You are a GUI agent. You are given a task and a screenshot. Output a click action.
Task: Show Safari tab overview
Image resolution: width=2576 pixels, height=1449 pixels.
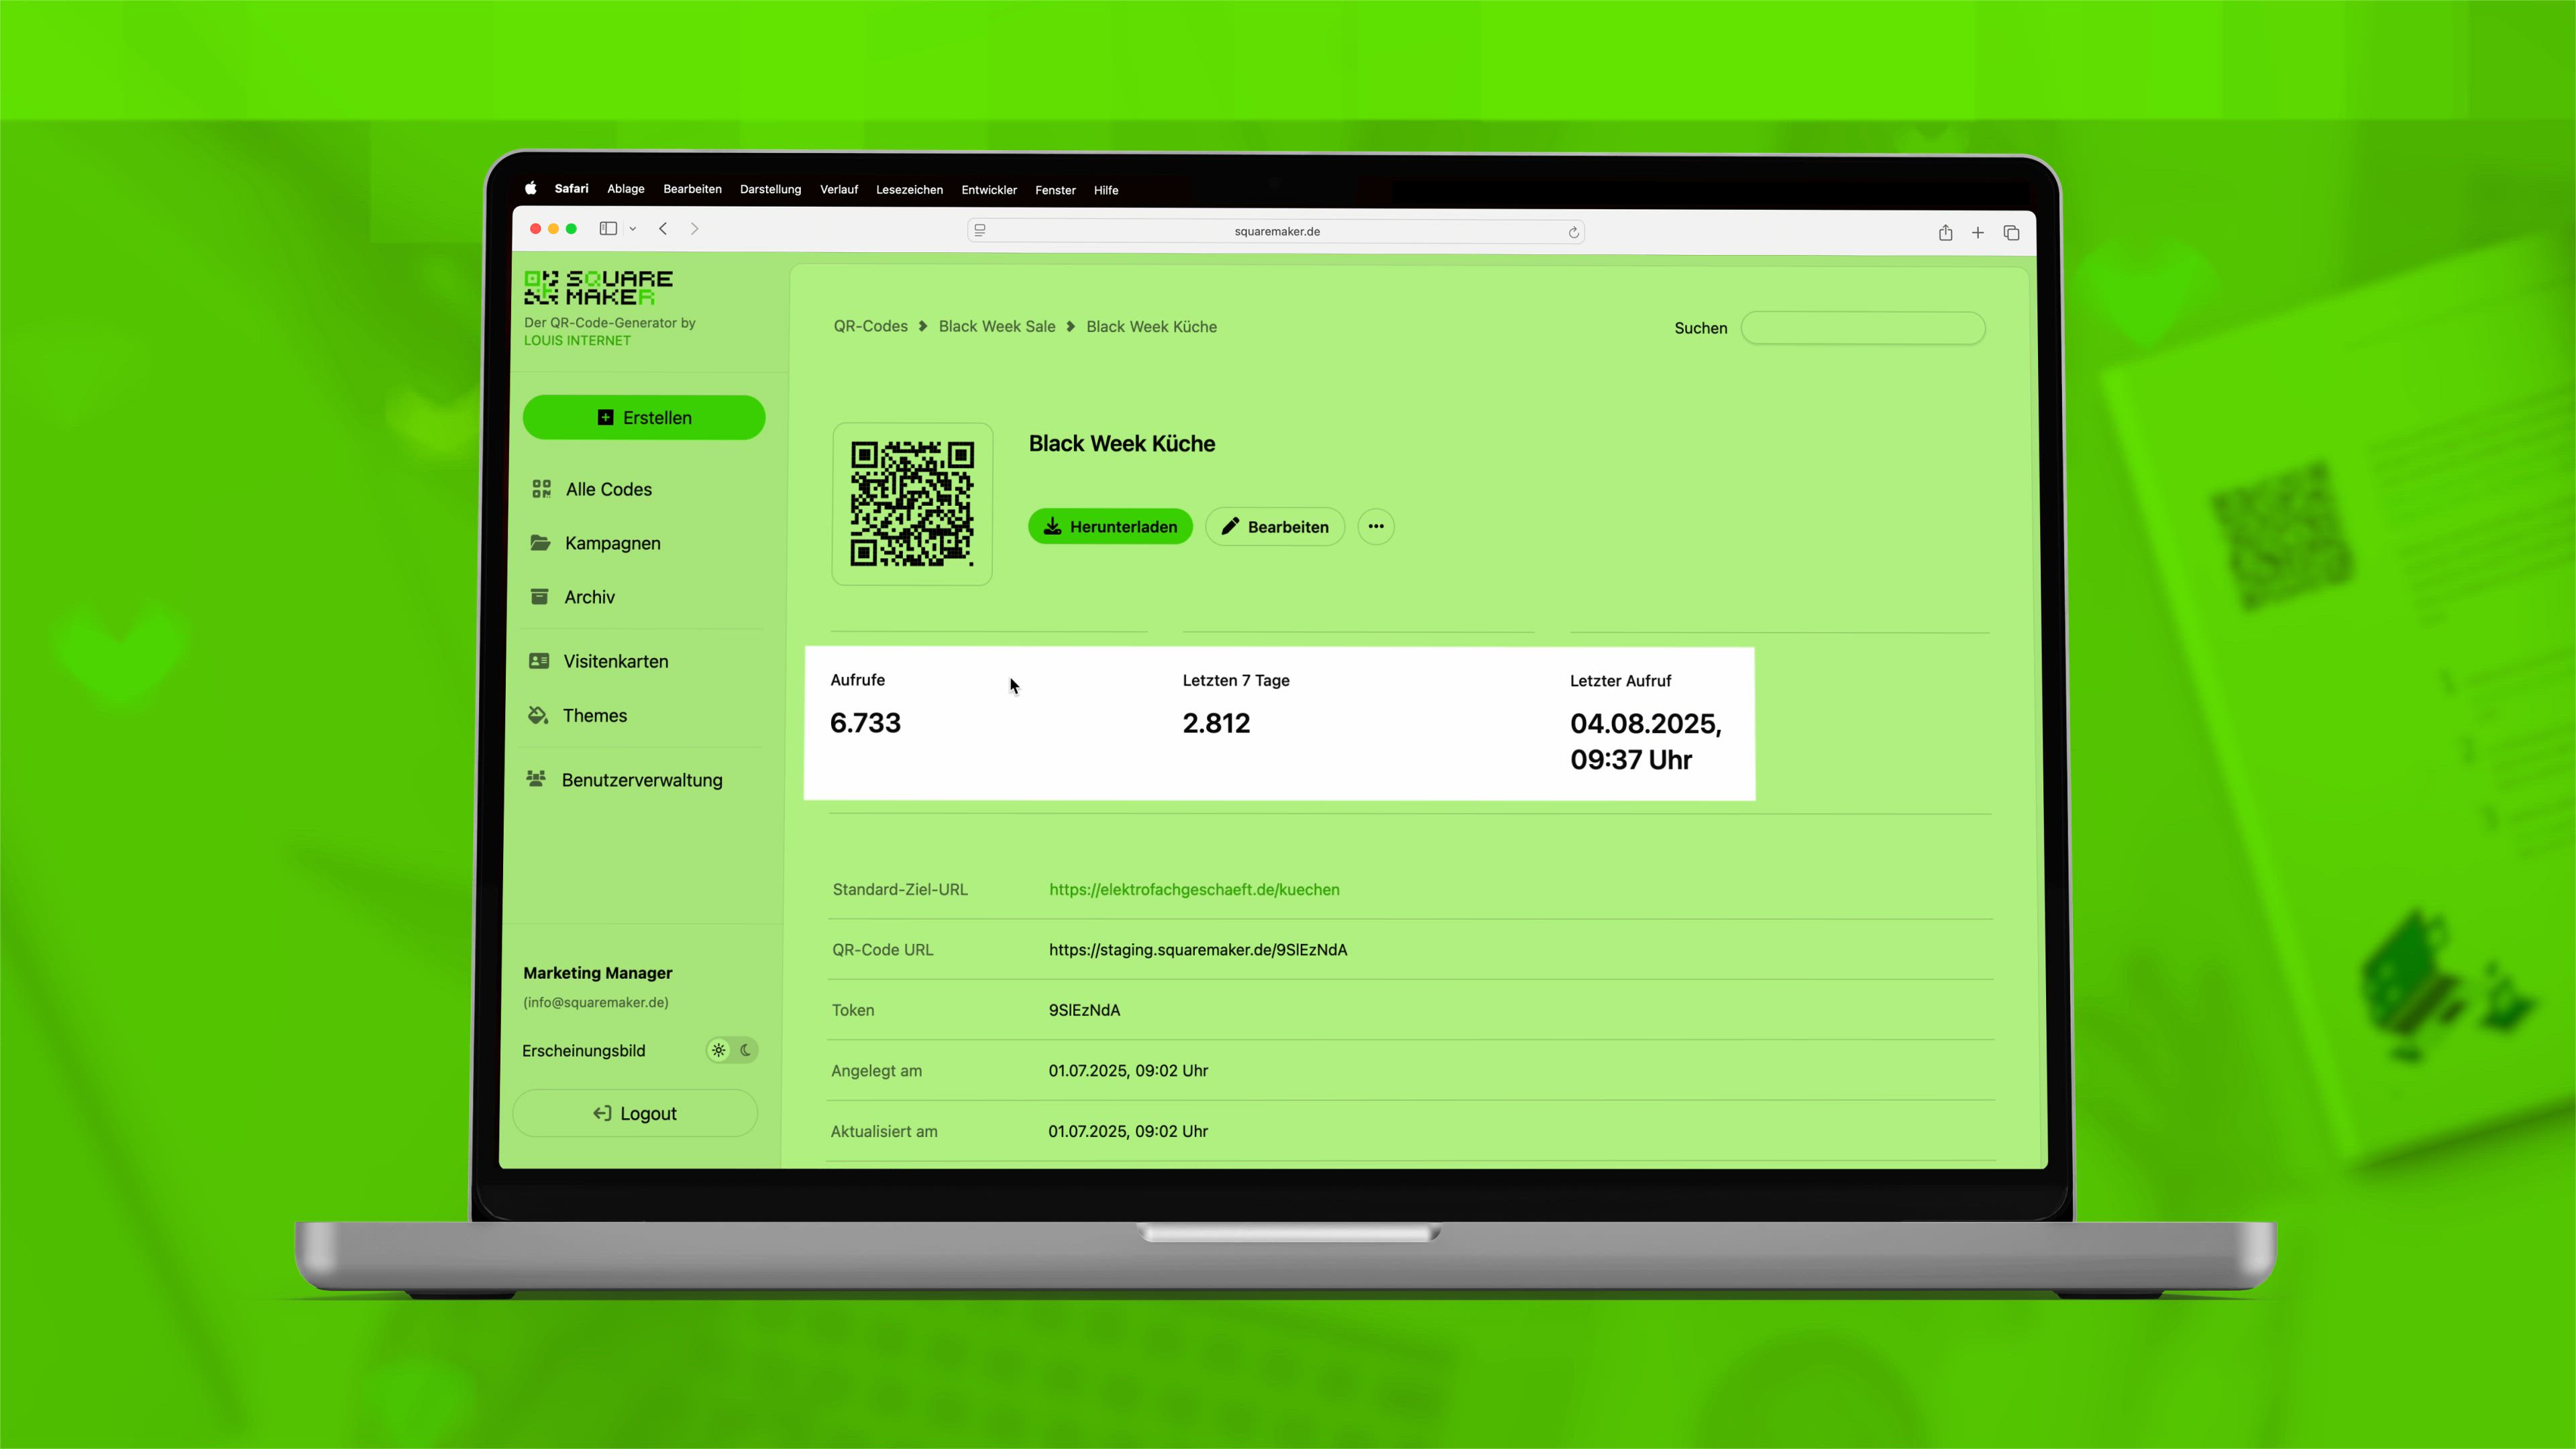coord(2011,233)
